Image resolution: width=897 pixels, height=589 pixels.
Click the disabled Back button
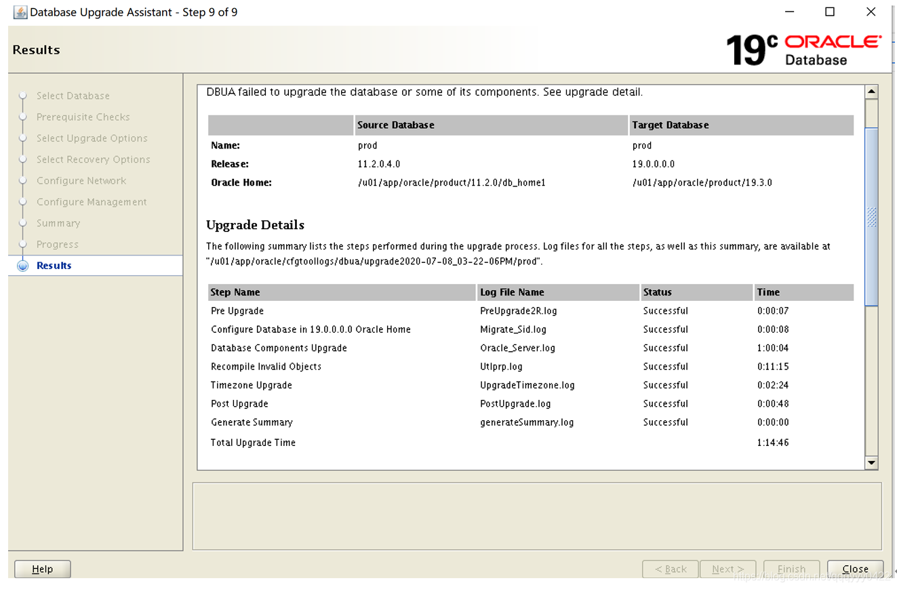[x=671, y=569]
